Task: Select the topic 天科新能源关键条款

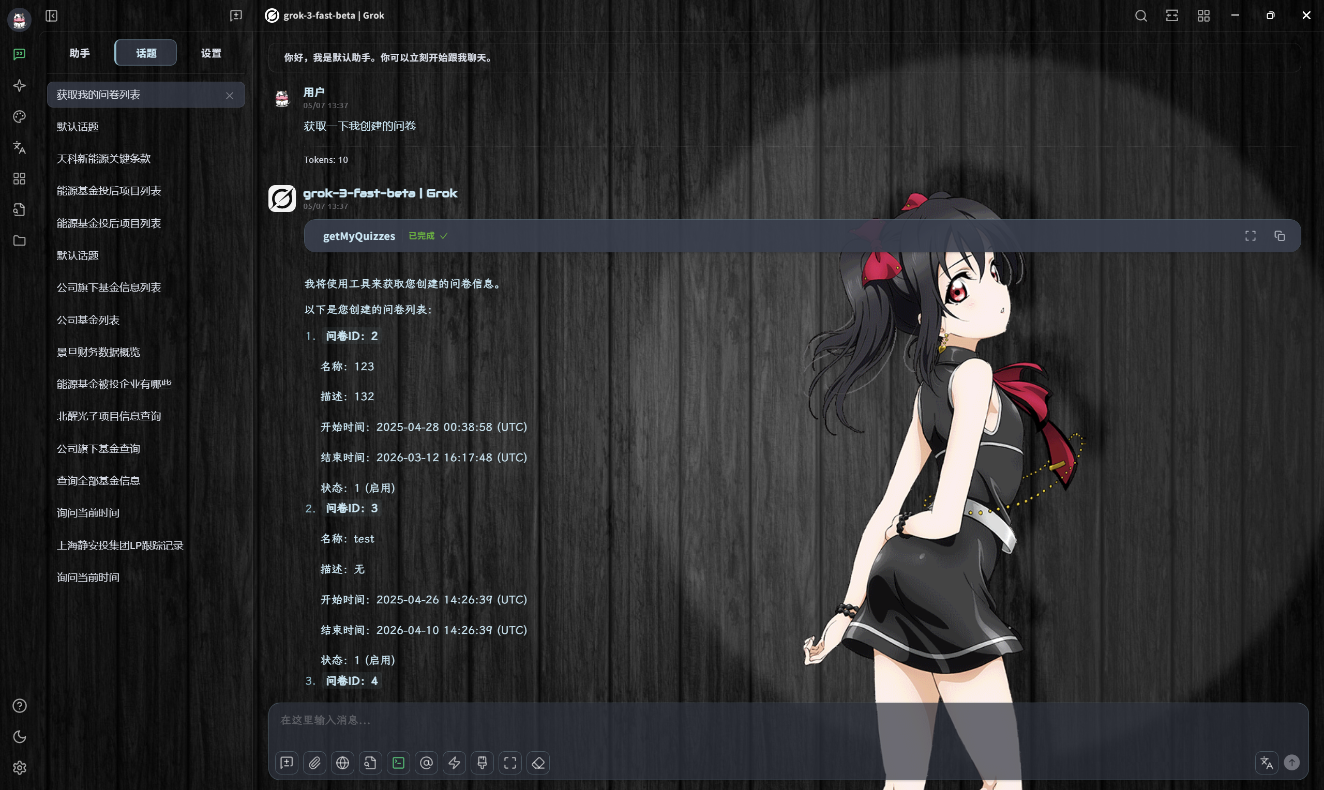Action: click(x=103, y=159)
